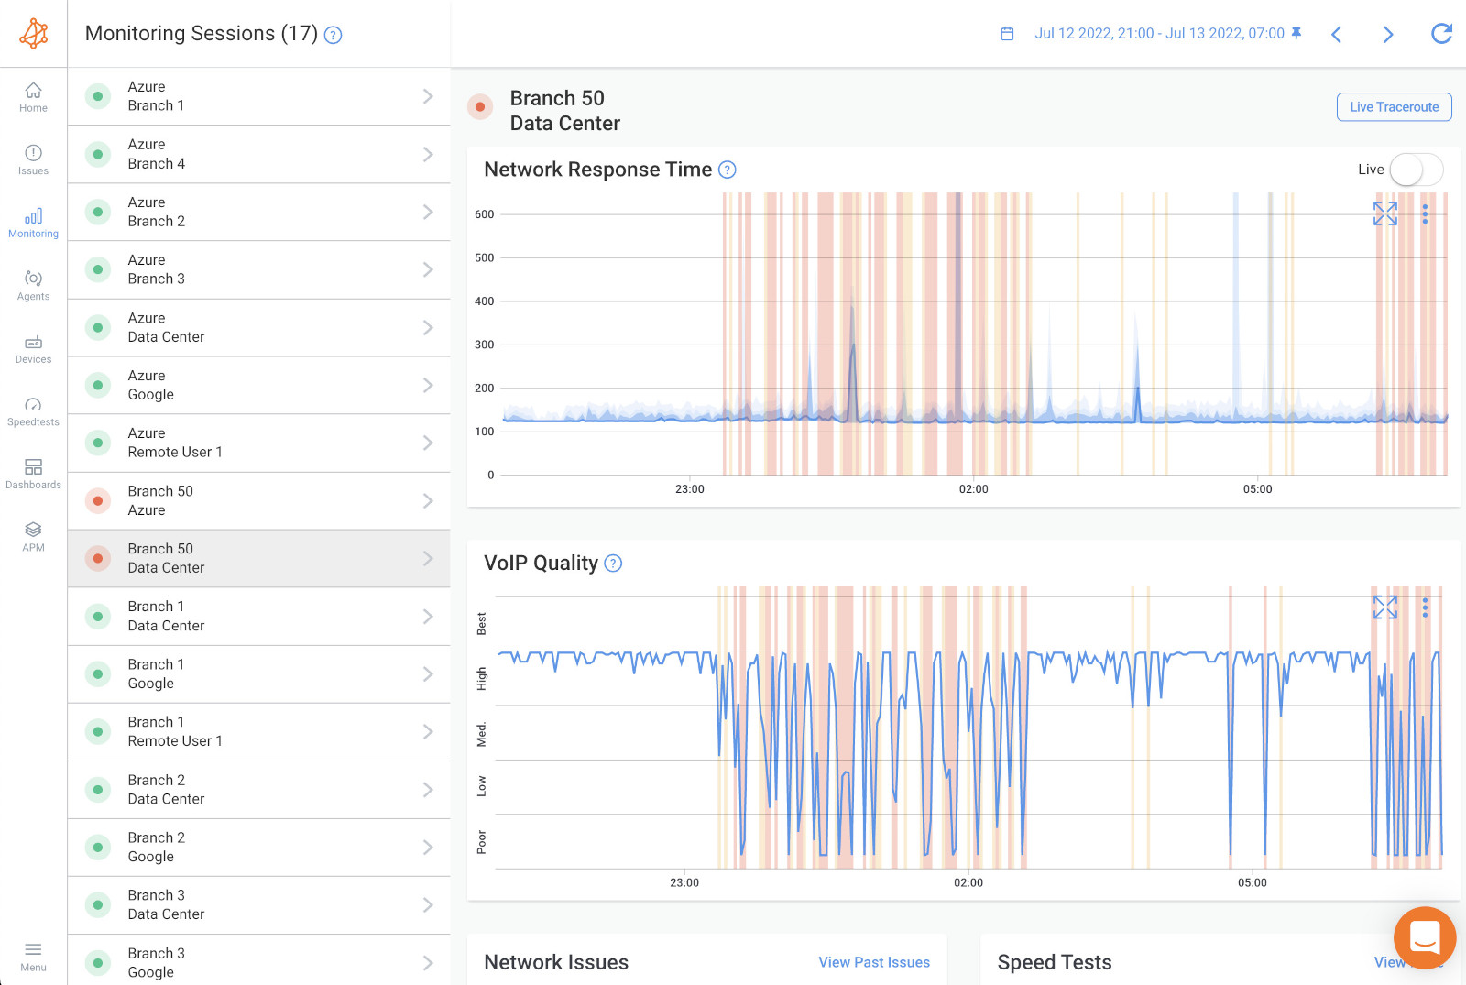The height and width of the screenshot is (985, 1466).
Task: Click the Live Traceroute button
Action: (x=1393, y=106)
